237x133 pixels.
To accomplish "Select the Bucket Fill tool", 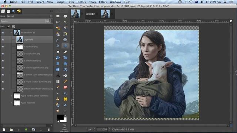I will tap(65, 75).
